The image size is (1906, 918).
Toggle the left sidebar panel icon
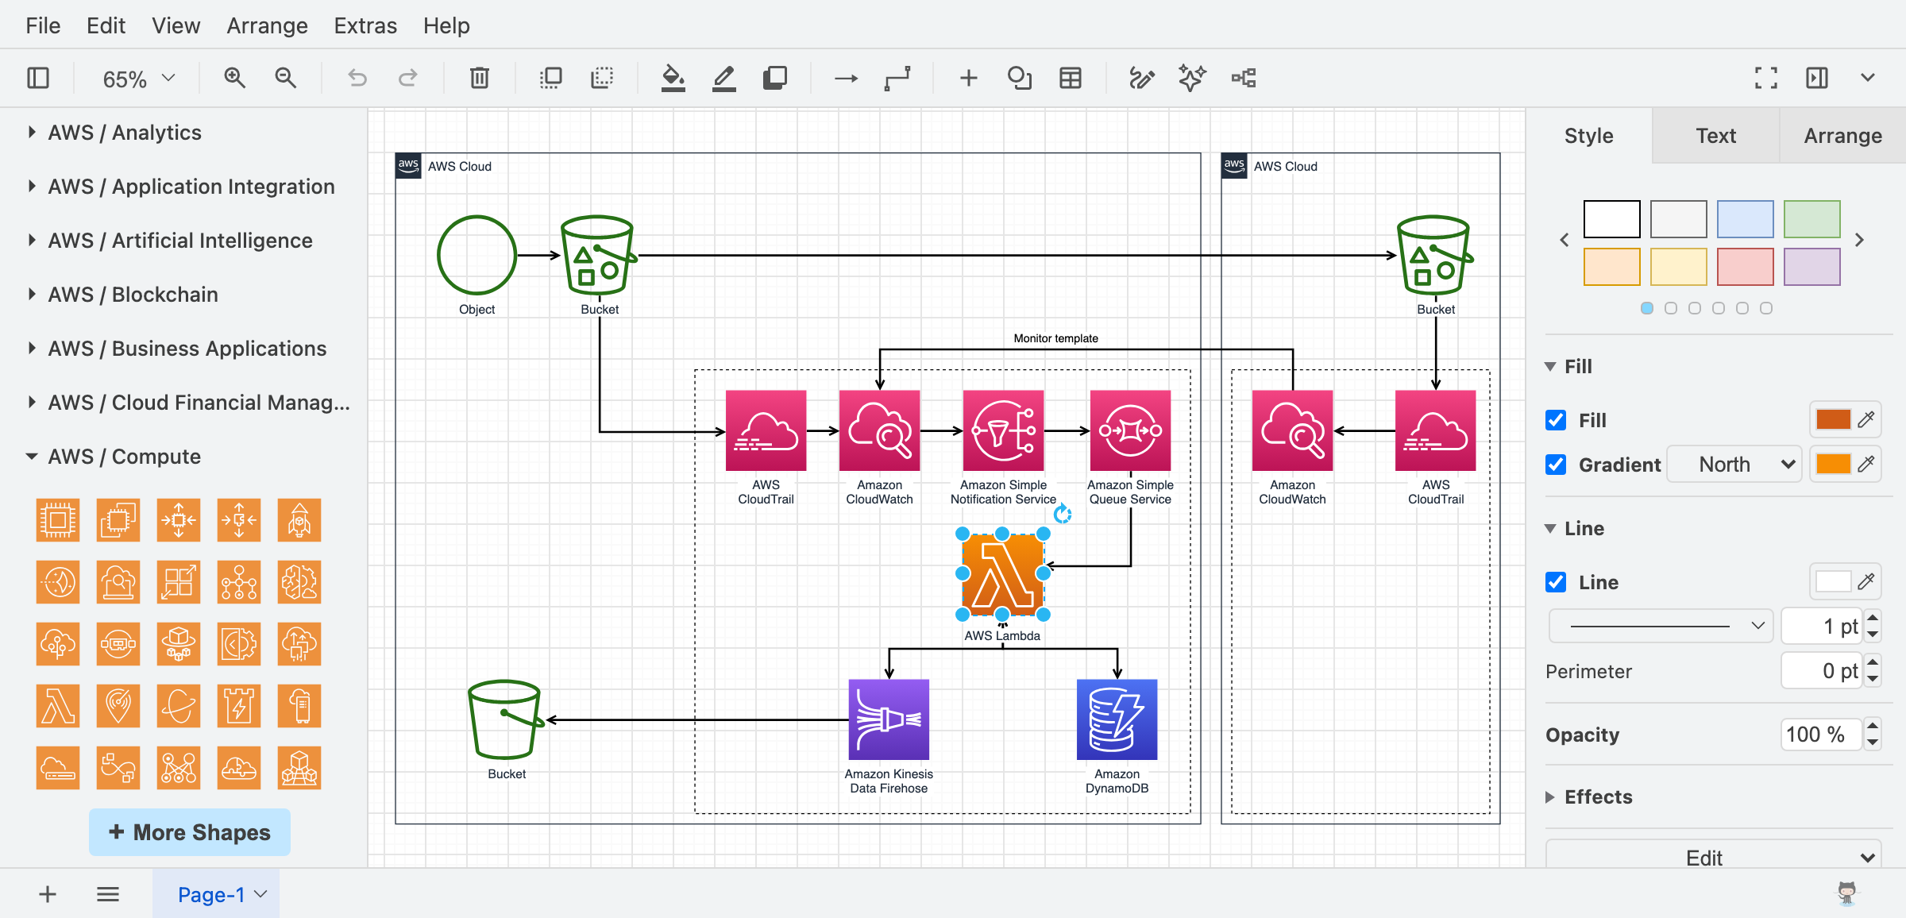[x=38, y=78]
